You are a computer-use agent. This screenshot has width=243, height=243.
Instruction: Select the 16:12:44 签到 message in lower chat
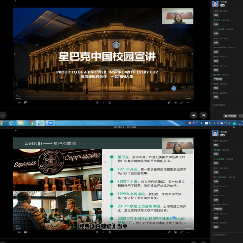point(216,154)
